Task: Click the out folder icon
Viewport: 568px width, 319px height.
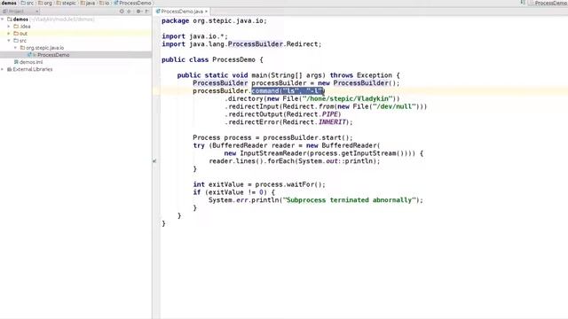Action: click(16, 34)
